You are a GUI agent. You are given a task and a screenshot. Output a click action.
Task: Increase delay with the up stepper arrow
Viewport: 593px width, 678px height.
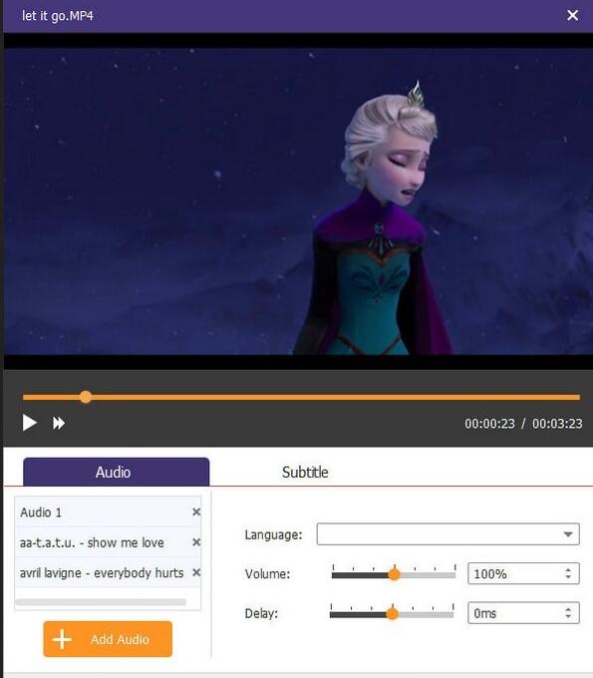(x=568, y=609)
